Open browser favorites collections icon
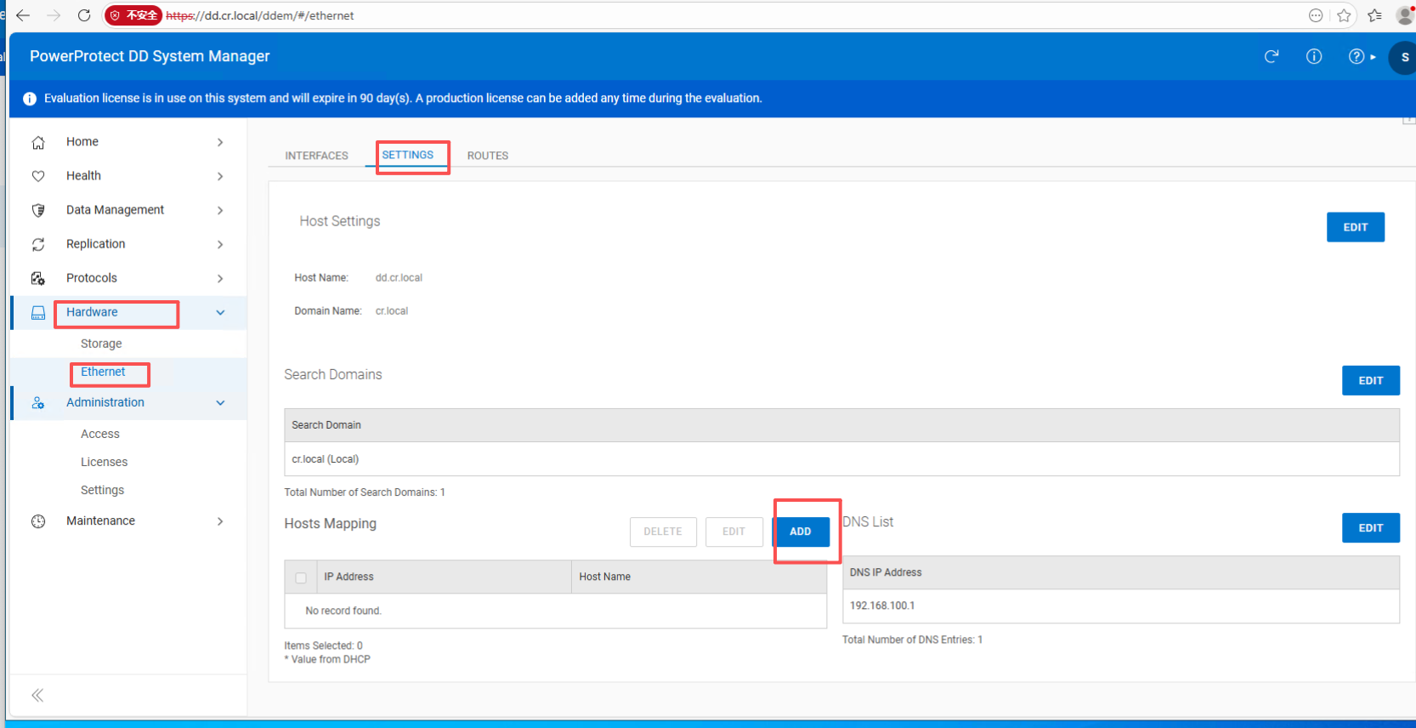 pyautogui.click(x=1374, y=15)
